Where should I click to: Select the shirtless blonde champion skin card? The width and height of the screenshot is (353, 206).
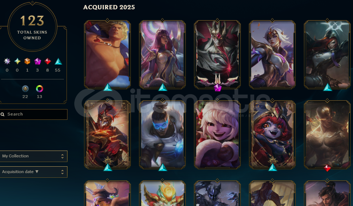click(107, 54)
